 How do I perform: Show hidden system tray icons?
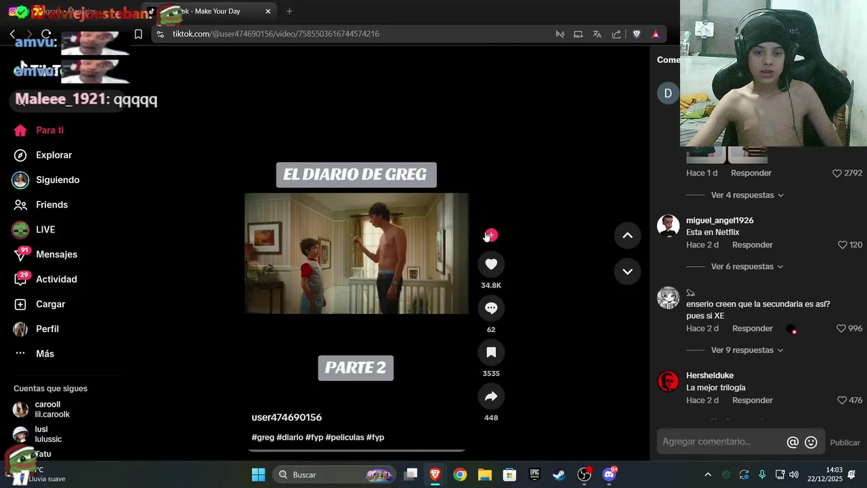tap(708, 474)
